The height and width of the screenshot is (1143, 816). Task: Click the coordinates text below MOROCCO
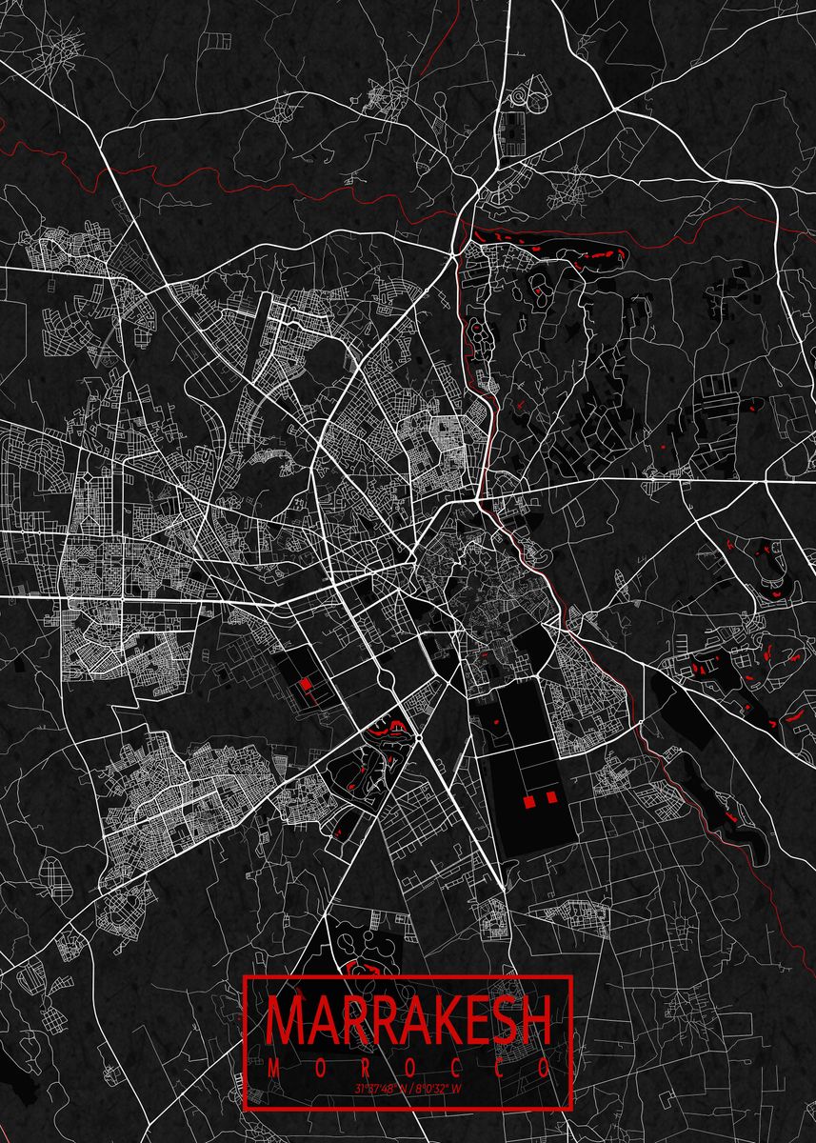[408, 1089]
